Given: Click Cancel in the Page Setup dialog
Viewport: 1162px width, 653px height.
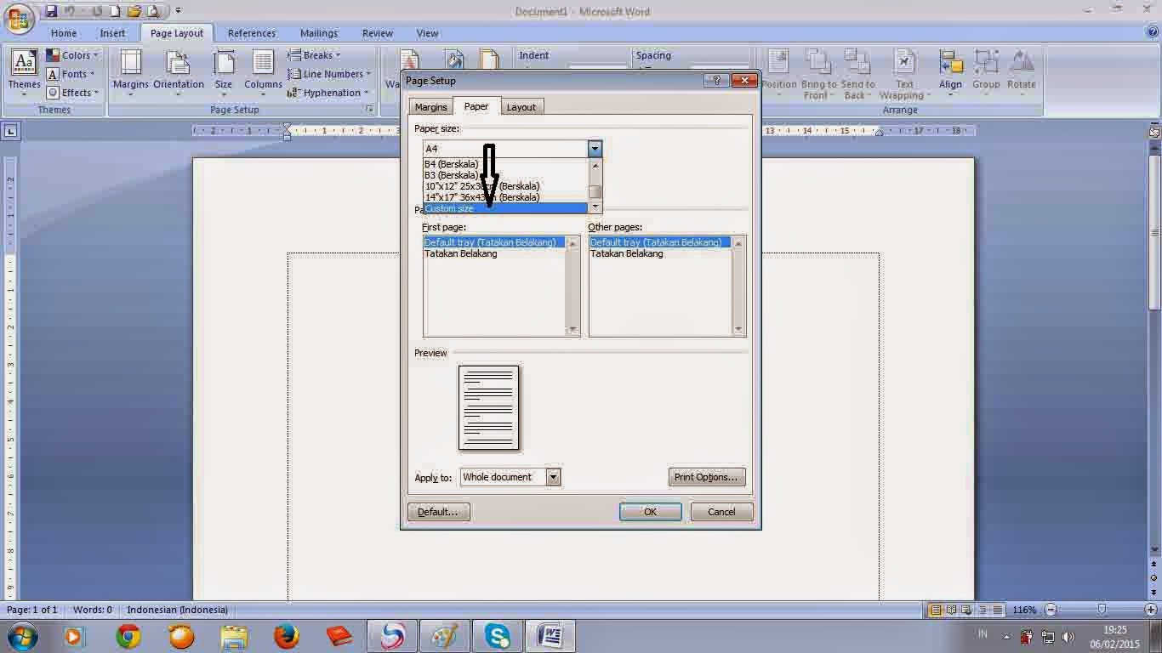Looking at the screenshot, I should [721, 512].
